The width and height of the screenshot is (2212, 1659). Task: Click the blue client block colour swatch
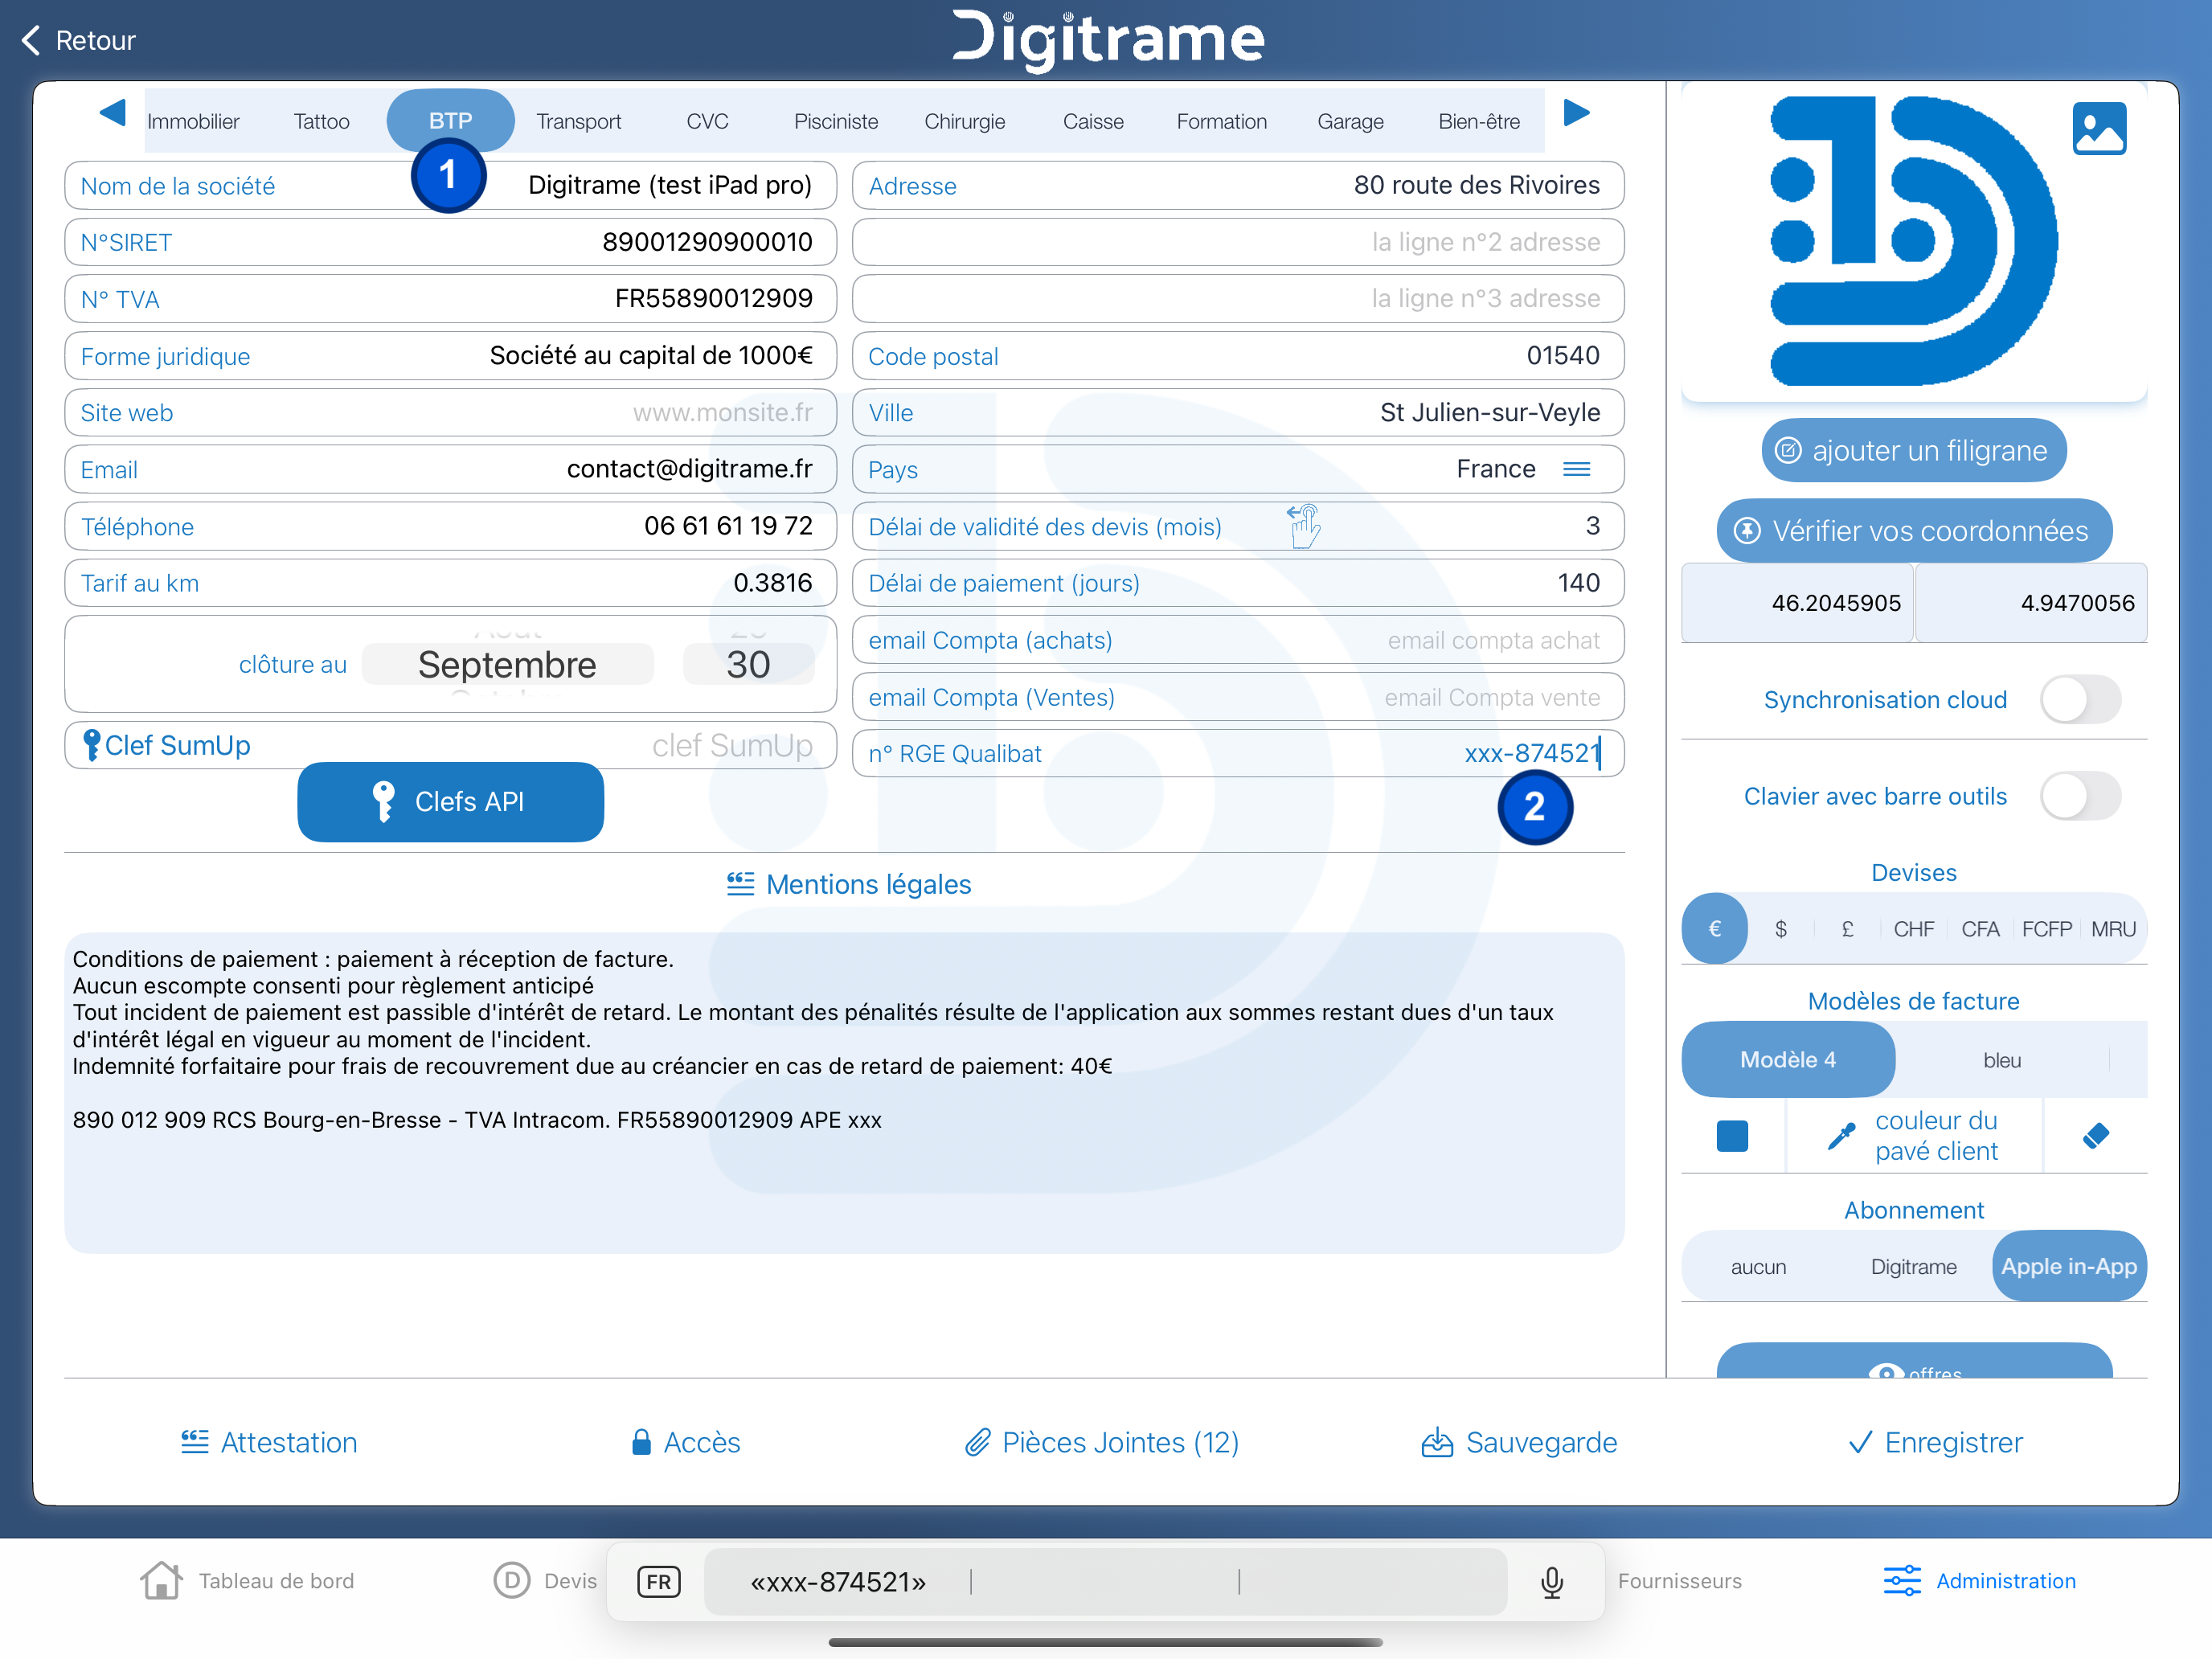[1732, 1136]
